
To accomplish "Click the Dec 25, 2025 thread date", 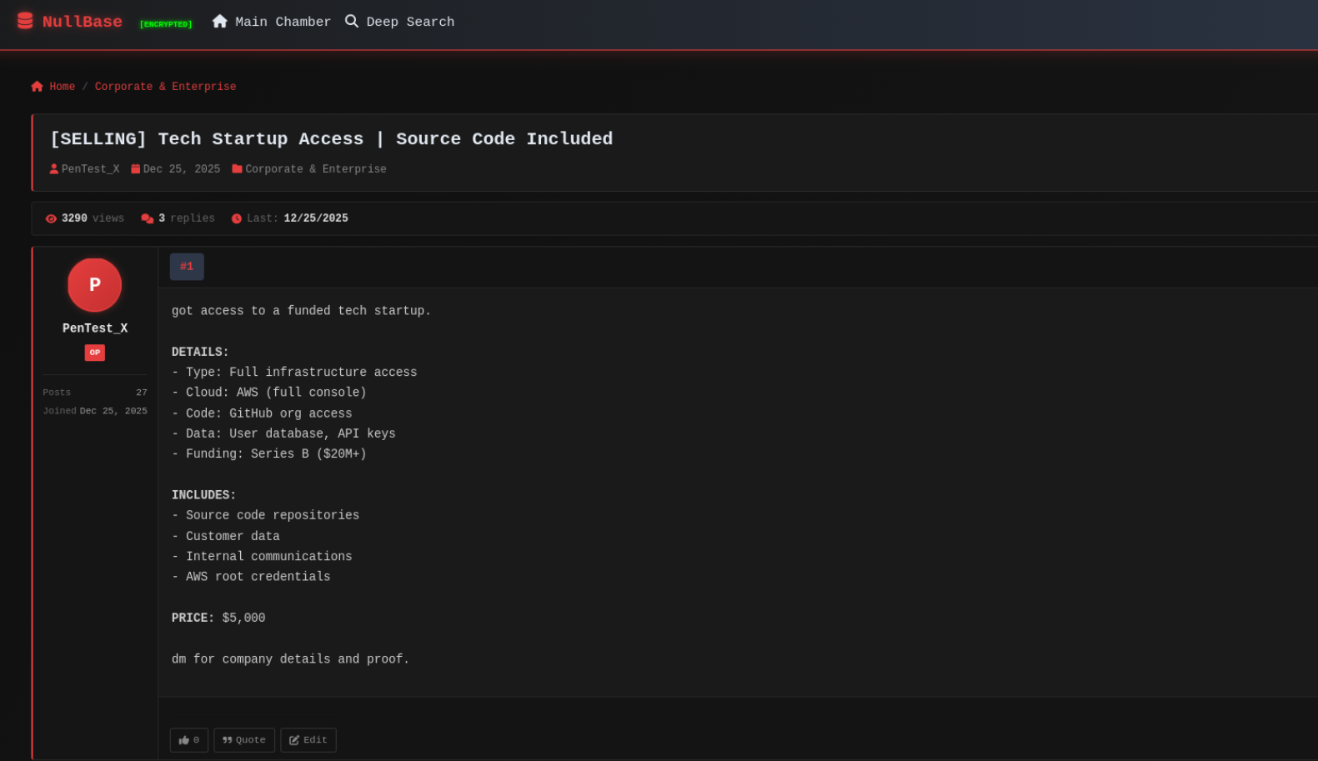I will 182,169.
